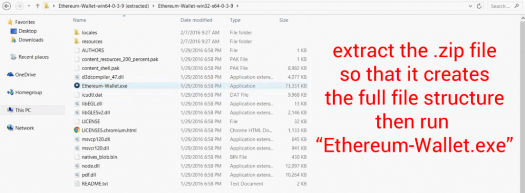Click the OneDrive cloud icon
Screen dimensions: 525x193
coord(10,75)
